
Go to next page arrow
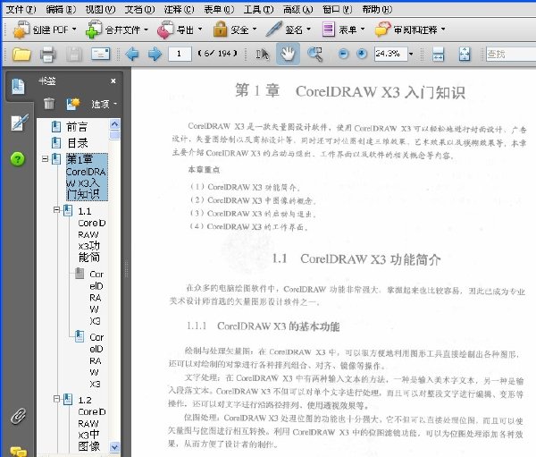pos(155,54)
